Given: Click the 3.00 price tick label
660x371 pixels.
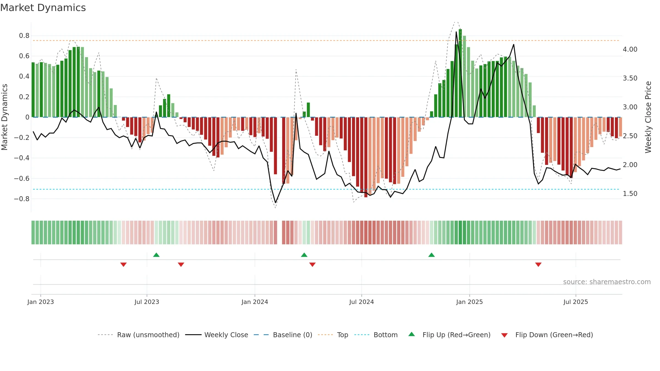Looking at the screenshot, I should tap(630, 107).
